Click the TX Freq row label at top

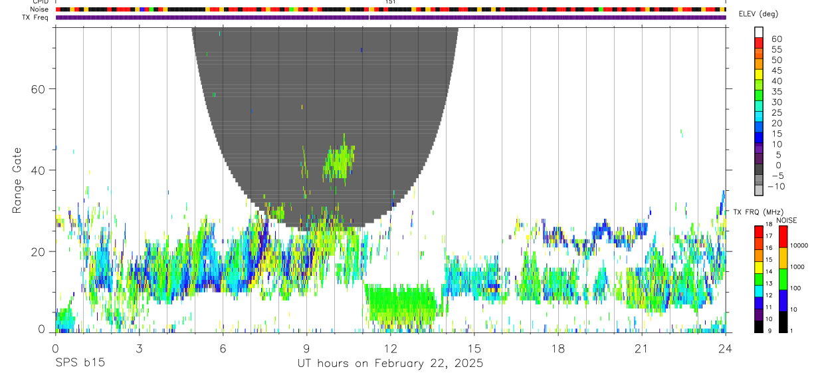(36, 17)
